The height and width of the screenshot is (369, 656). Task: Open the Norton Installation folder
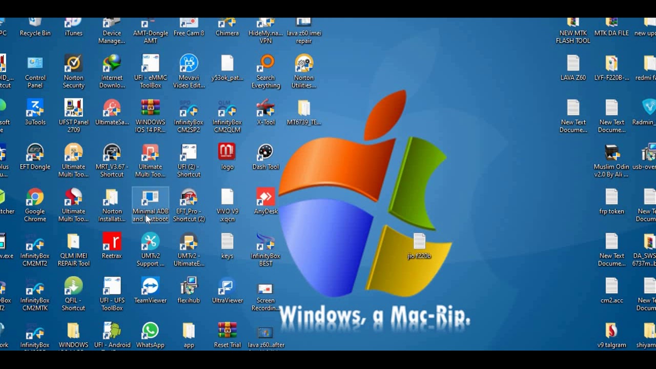[112, 206]
